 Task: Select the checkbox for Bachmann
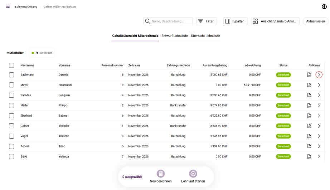tap(11, 75)
